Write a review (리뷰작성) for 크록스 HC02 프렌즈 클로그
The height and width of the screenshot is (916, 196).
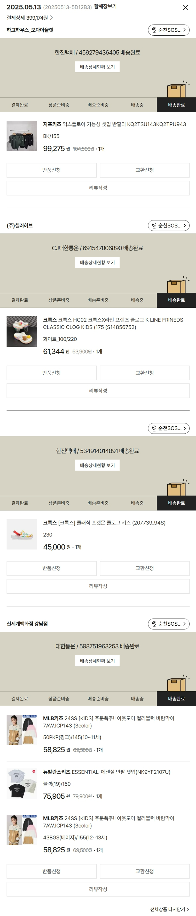pyautogui.click(x=98, y=390)
